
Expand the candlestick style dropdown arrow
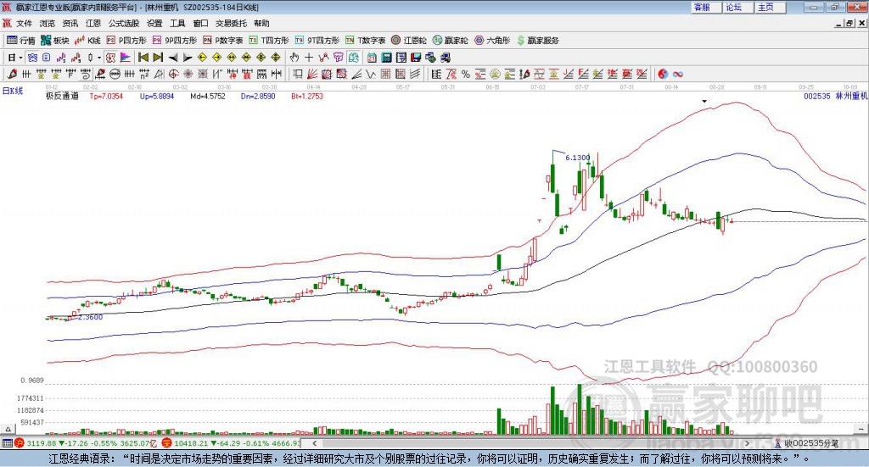click(x=99, y=58)
